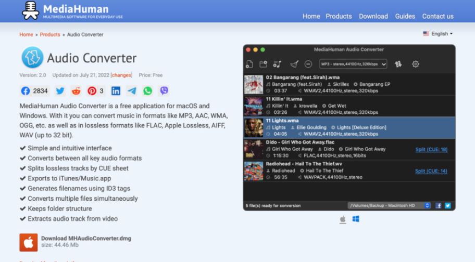Click the Products breadcrumb link
475x262 pixels.
[x=50, y=34]
